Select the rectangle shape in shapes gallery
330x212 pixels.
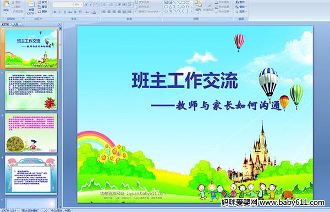[x=183, y=3]
